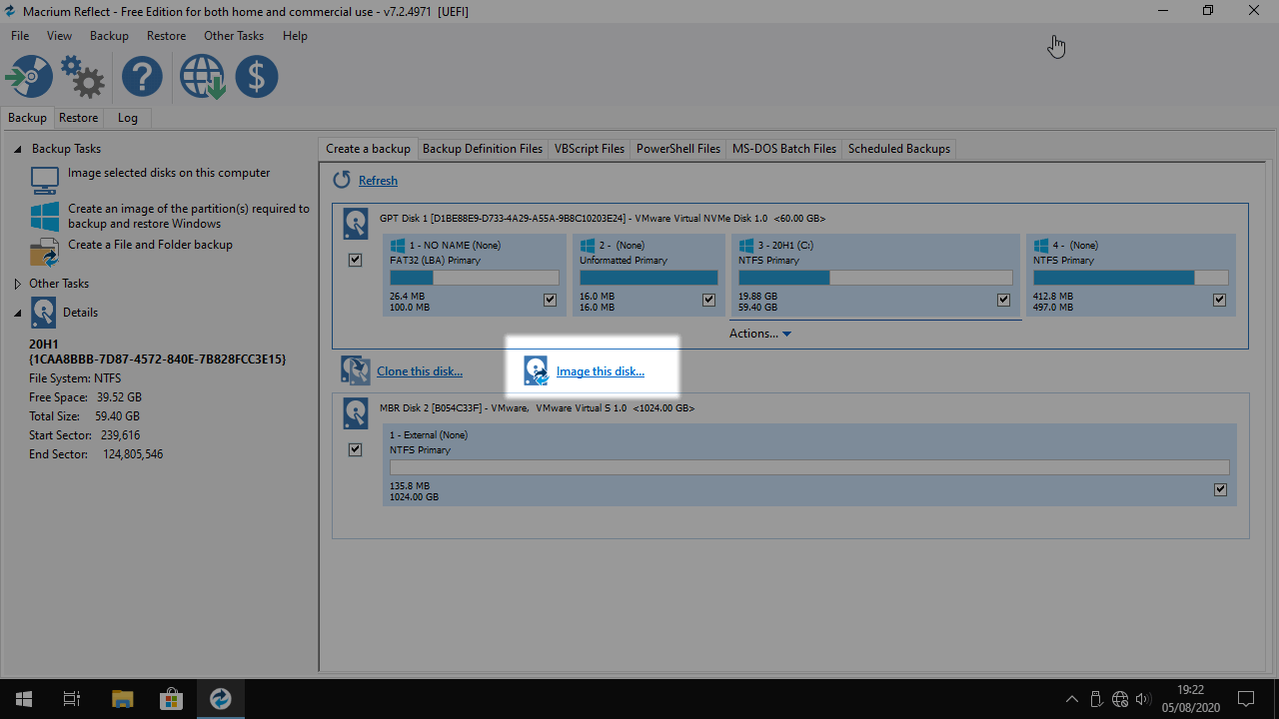Click the Details disk icon in sidebar
Image resolution: width=1279 pixels, height=719 pixels.
[43, 313]
